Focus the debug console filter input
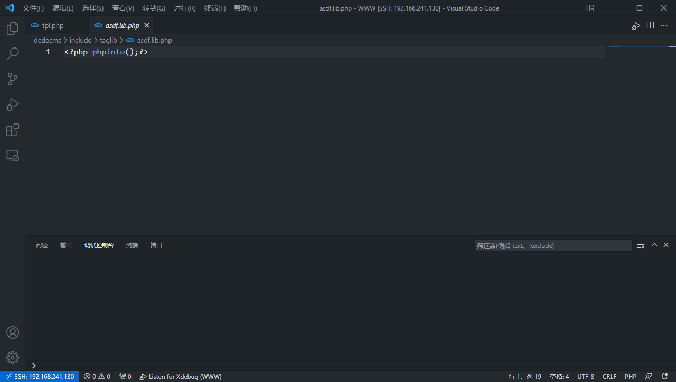 [x=553, y=245]
